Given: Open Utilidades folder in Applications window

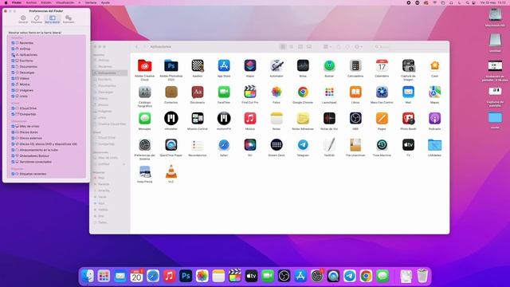Looking at the screenshot, I should pyautogui.click(x=434, y=145).
